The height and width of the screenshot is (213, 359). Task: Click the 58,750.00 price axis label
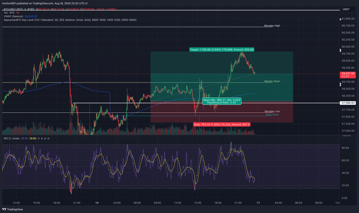(x=348, y=82)
